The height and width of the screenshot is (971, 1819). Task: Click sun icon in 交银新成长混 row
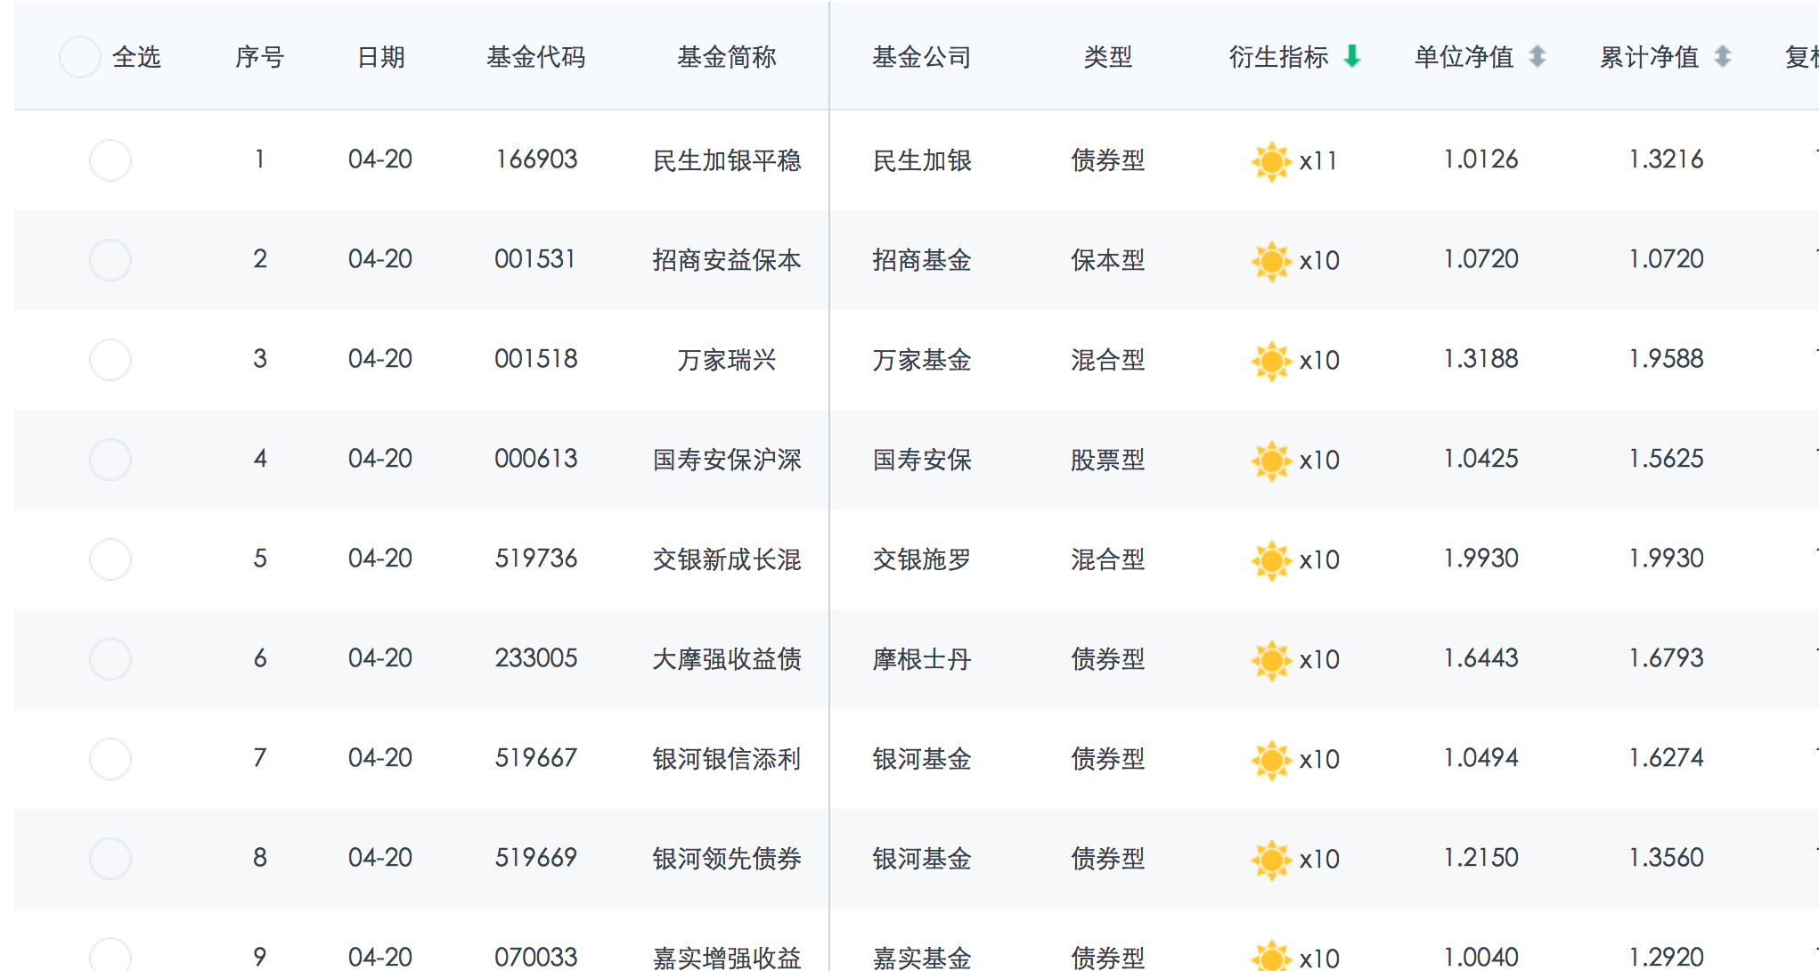tap(1271, 560)
